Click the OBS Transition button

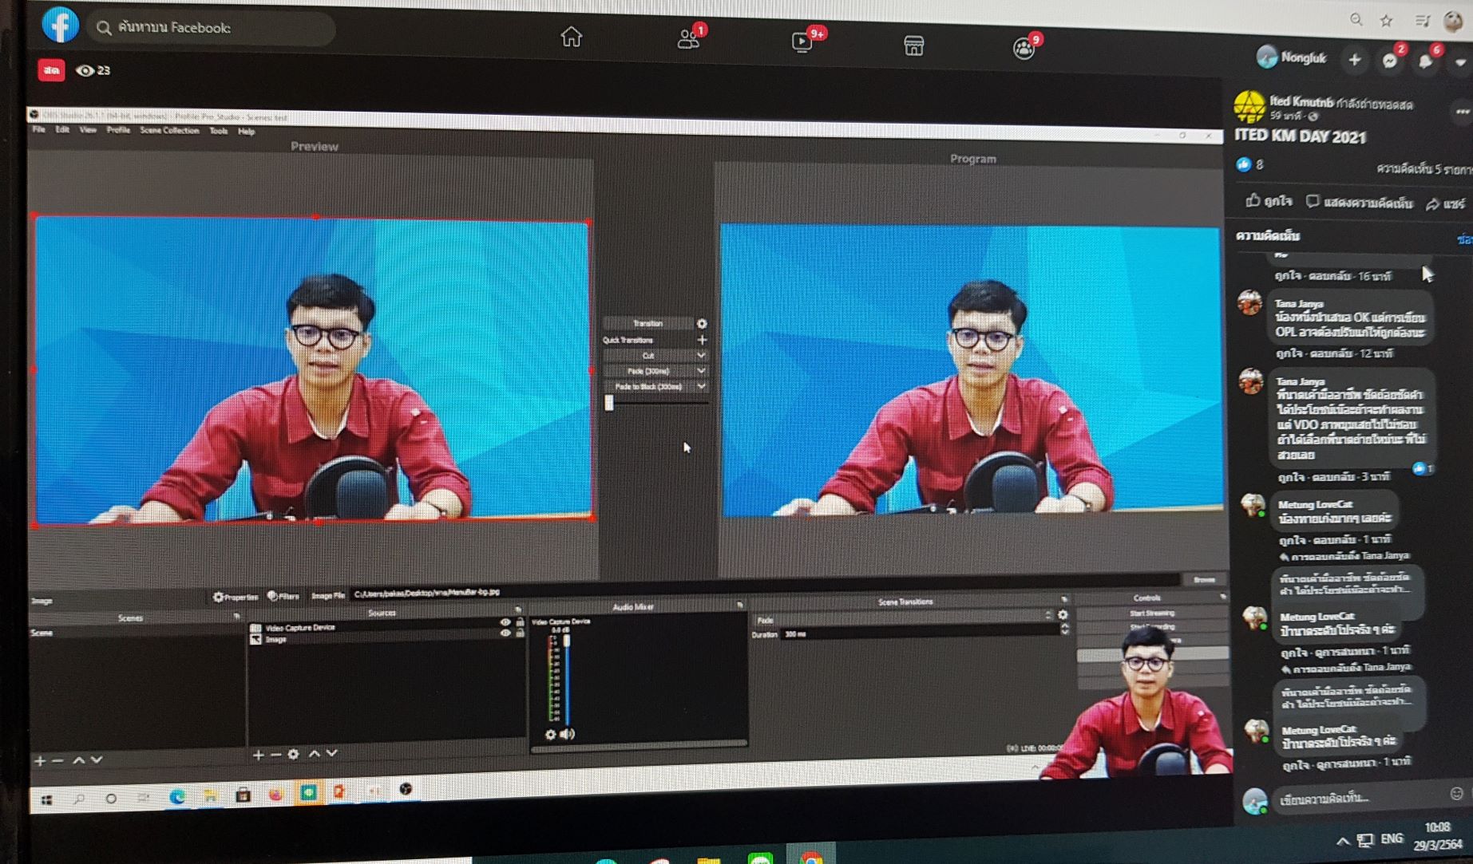[x=647, y=323]
